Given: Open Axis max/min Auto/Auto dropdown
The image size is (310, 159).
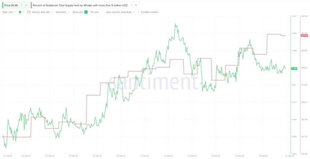Looking at the screenshot, I should point(120,12).
